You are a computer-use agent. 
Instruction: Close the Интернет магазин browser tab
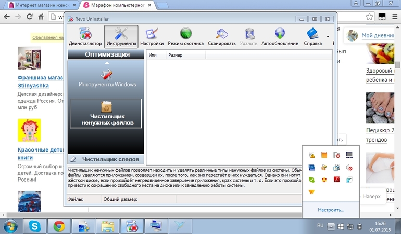click(x=74, y=5)
